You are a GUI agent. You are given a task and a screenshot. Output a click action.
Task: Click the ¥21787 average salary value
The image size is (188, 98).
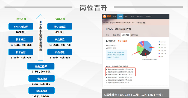(x=122, y=41)
